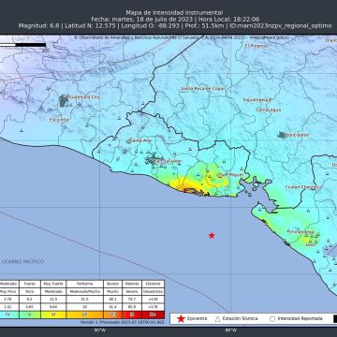Click the '88°W' longitude axis label

click(231, 330)
